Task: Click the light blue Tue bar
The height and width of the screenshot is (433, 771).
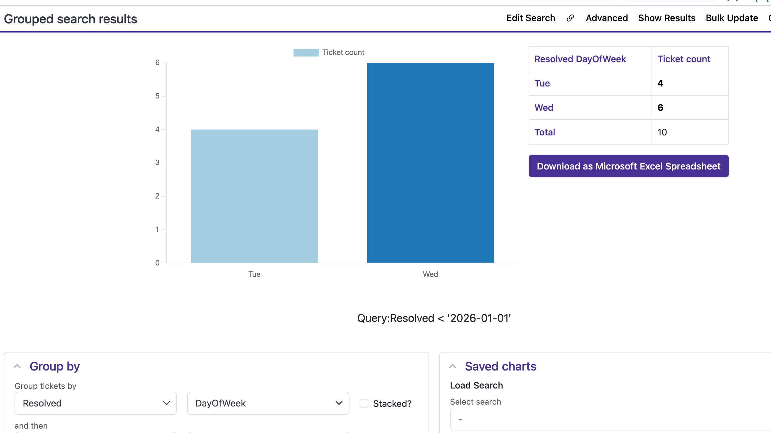Action: [x=254, y=196]
